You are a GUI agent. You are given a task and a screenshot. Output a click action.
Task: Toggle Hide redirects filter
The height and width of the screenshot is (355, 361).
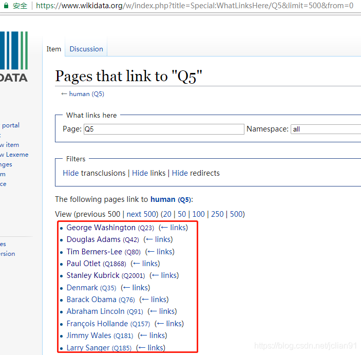pyautogui.click(x=196, y=173)
